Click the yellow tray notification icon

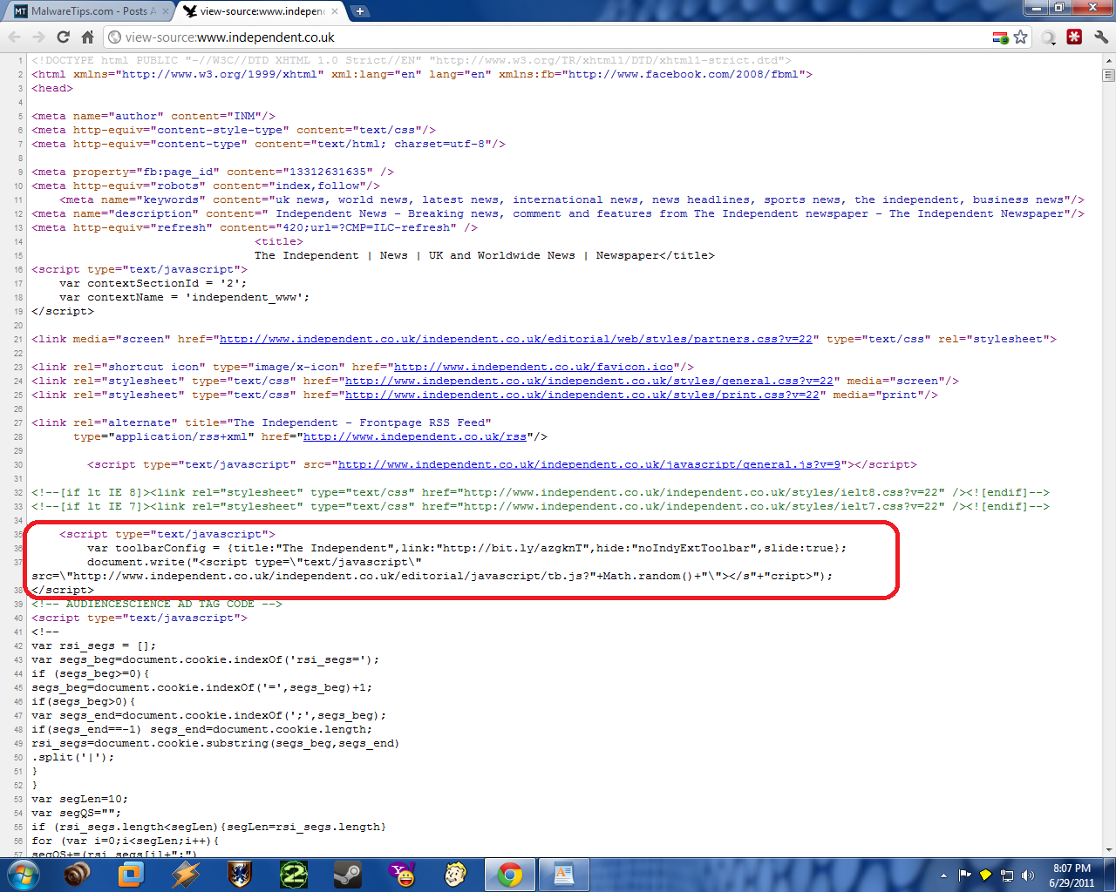click(985, 875)
